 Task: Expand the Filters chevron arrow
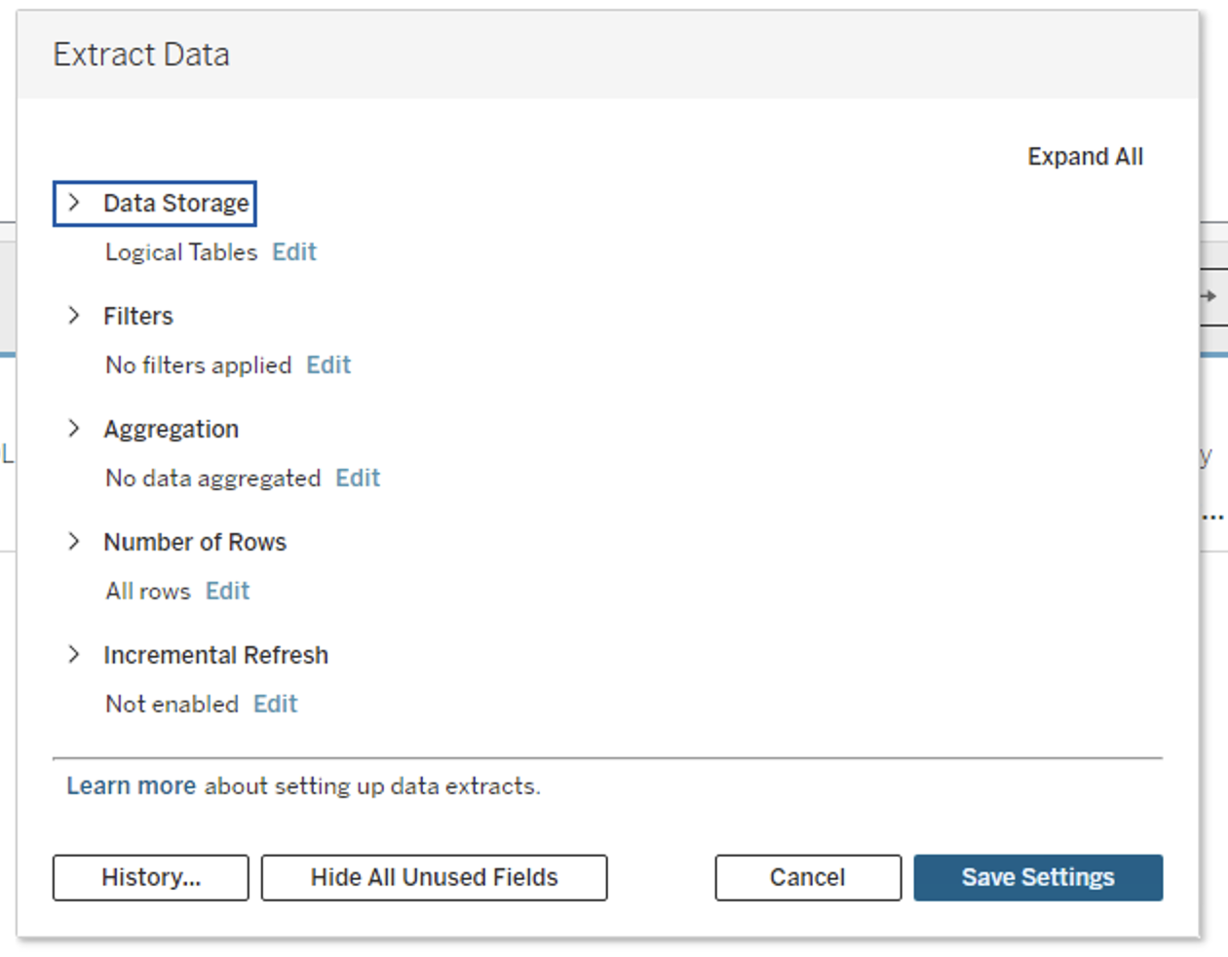pos(74,316)
